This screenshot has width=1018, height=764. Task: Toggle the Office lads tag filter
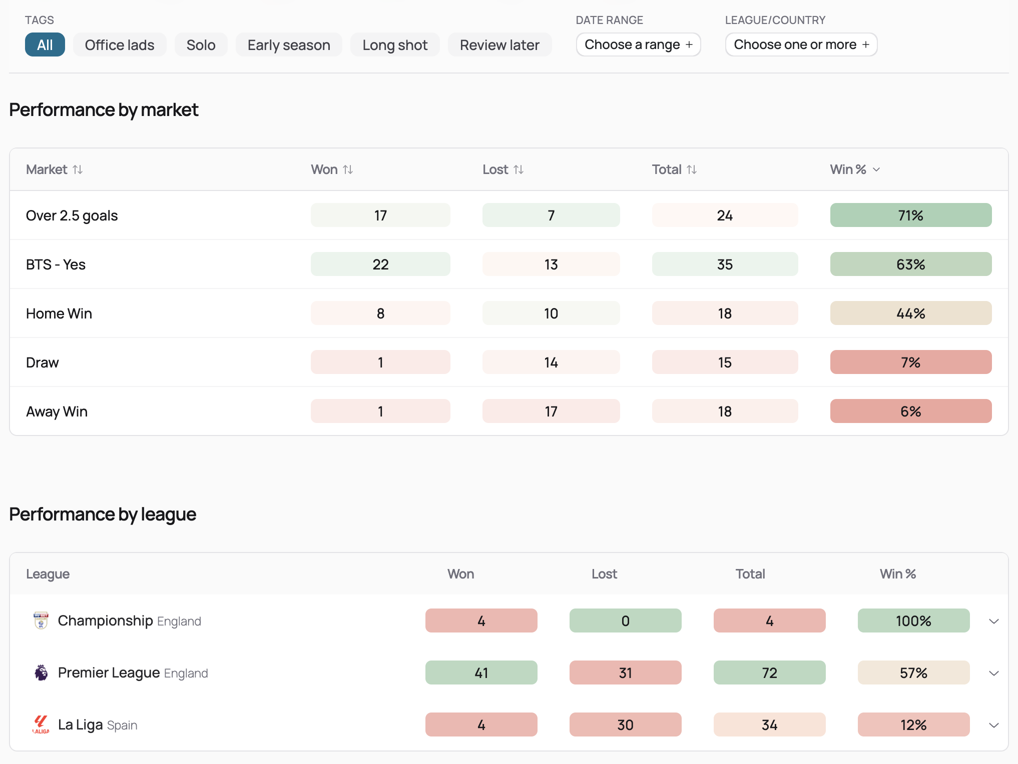pos(120,45)
